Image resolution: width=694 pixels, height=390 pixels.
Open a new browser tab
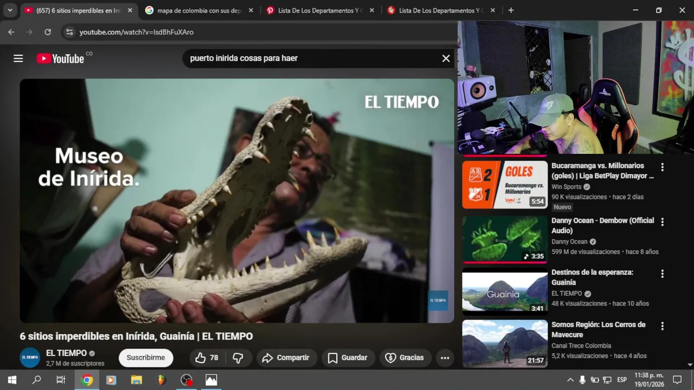click(x=511, y=10)
